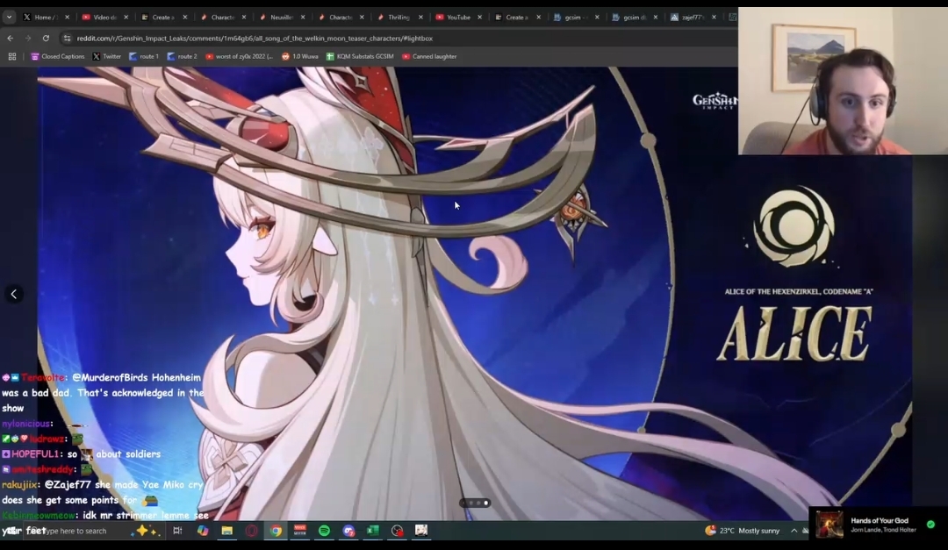This screenshot has width=948, height=550.
Task: Expand the system tray hidden icons chevron
Action: 794,531
